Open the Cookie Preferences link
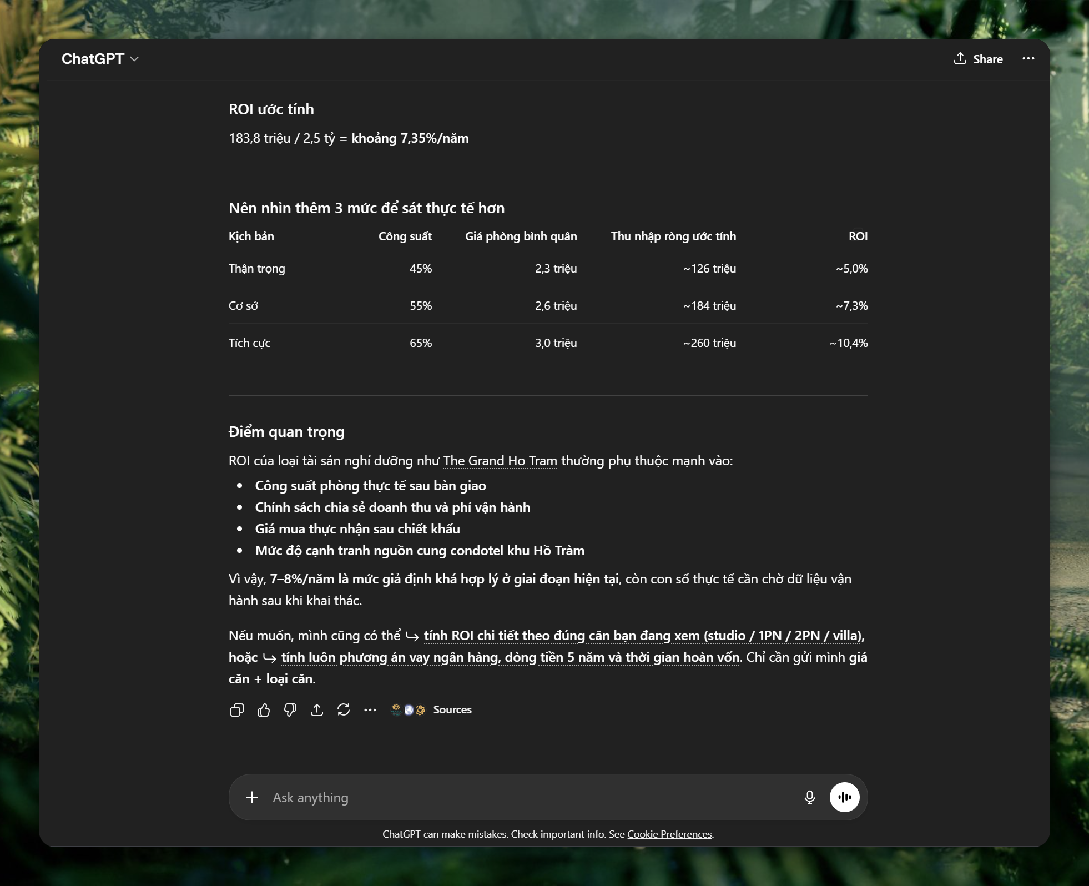 pos(669,834)
